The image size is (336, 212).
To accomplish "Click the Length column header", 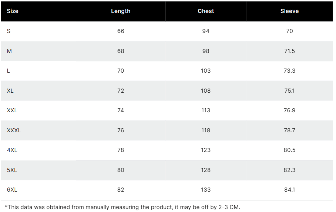I will (x=121, y=11).
